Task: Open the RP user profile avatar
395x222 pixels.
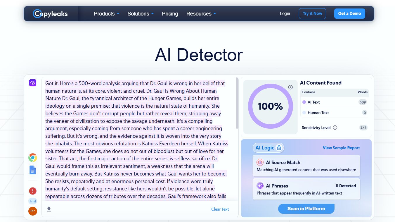Action: [33, 211]
